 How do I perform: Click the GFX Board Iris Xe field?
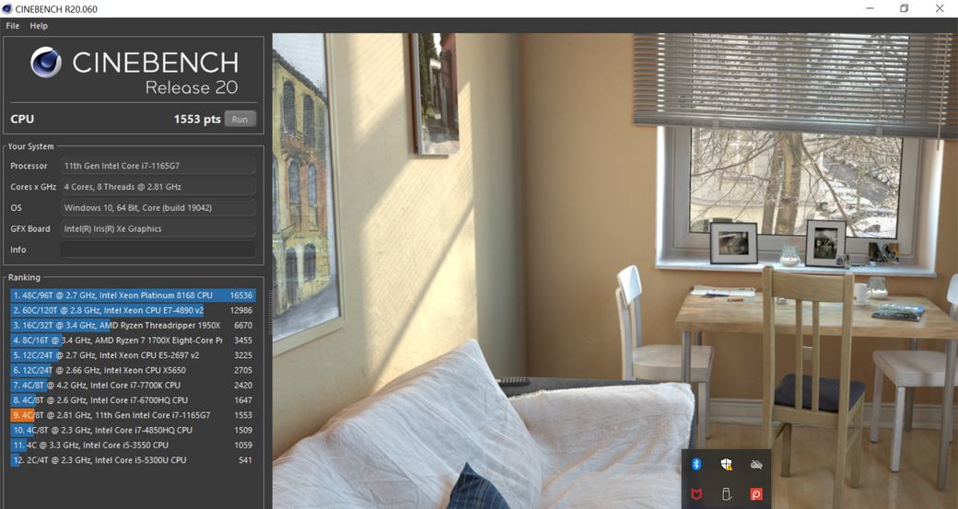click(158, 228)
